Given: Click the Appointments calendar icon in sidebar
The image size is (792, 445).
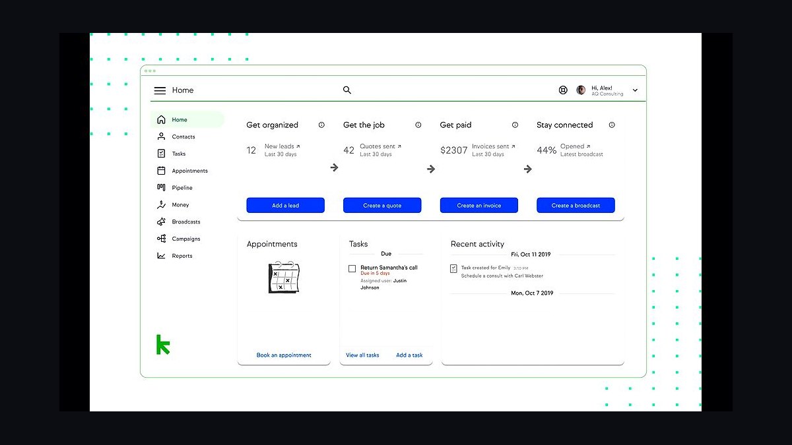Looking at the screenshot, I should click(161, 171).
